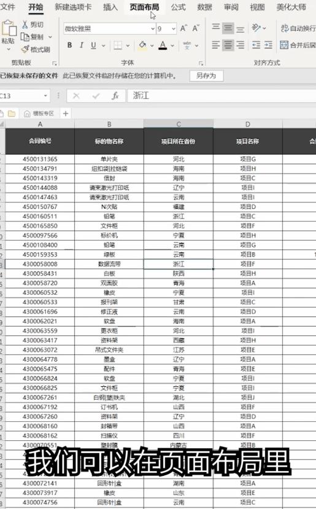Expand the Name Box dropdown arrow
Image resolution: width=316 pixels, height=509 pixels.
pos(45,96)
